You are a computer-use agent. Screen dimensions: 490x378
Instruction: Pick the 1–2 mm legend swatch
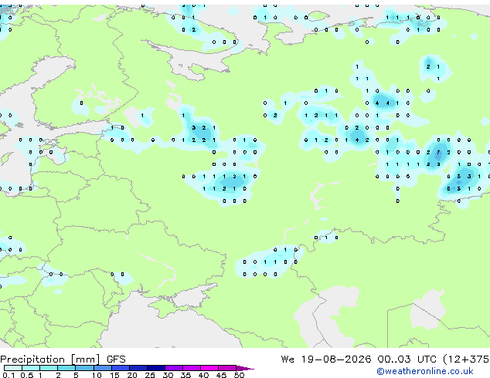coord(49,368)
